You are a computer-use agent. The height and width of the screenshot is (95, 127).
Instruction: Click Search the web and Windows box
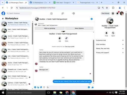click(x=26, y=92)
